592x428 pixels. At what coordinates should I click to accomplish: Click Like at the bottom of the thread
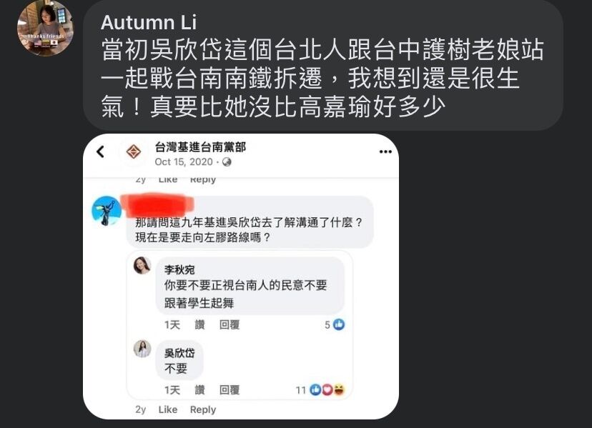168,409
